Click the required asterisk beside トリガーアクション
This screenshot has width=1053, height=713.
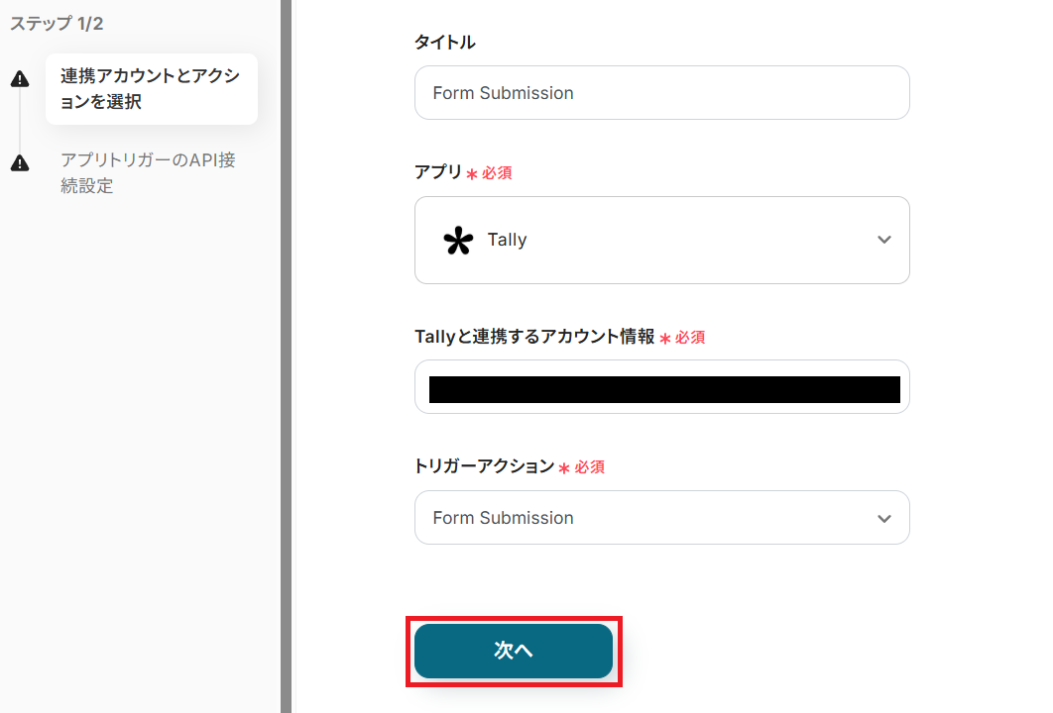pos(564,468)
